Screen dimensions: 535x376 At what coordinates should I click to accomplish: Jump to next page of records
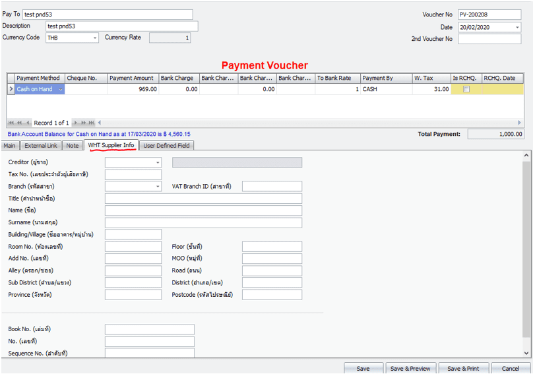[x=84, y=123]
